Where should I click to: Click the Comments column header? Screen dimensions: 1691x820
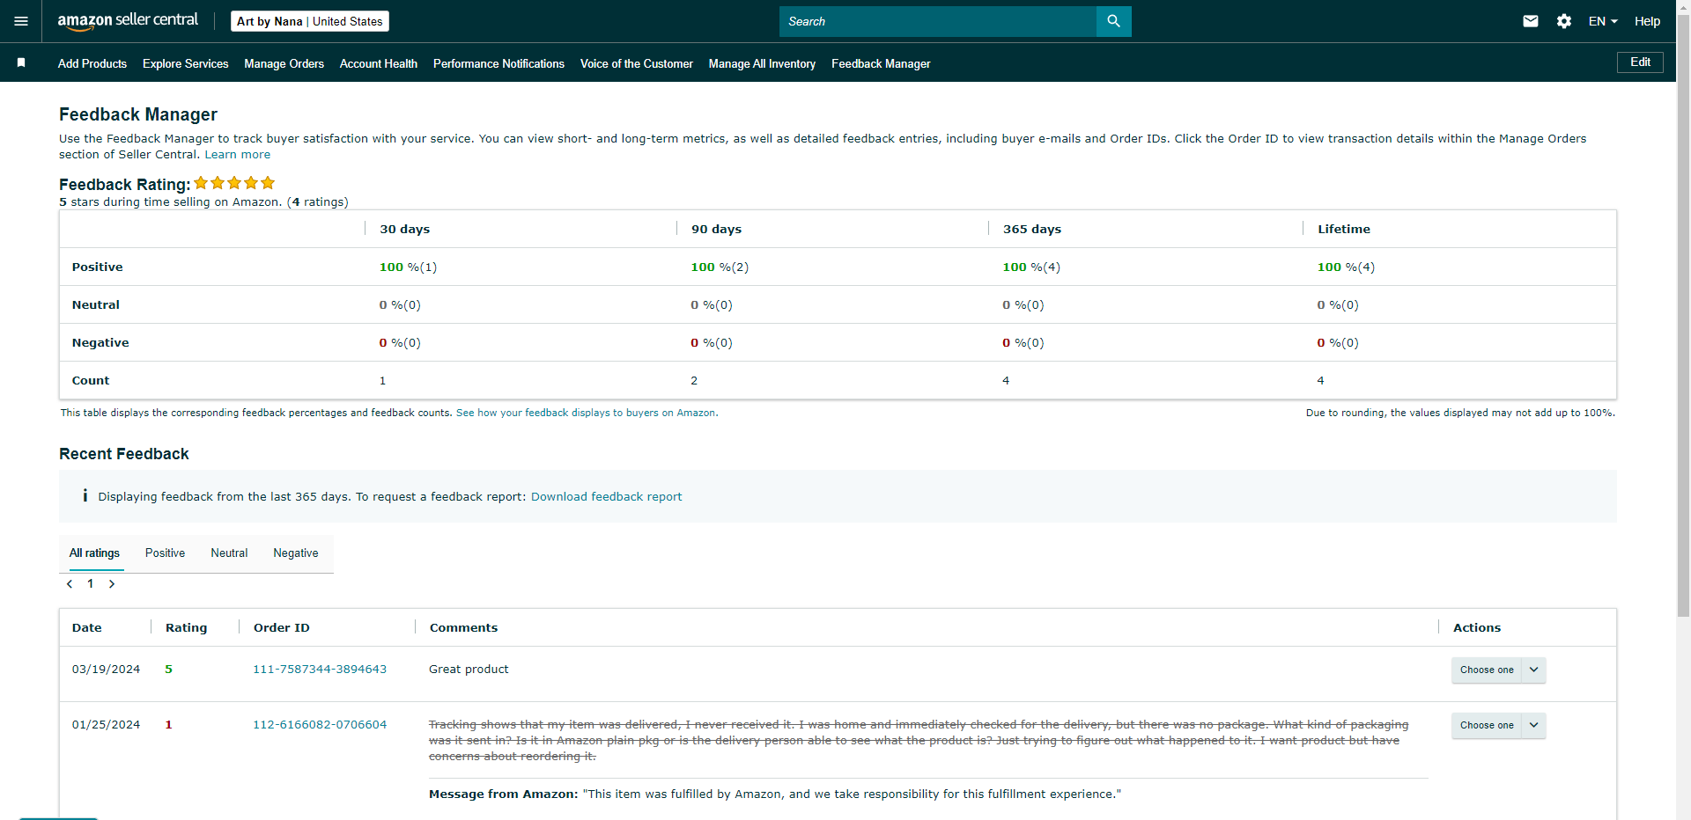point(464,627)
